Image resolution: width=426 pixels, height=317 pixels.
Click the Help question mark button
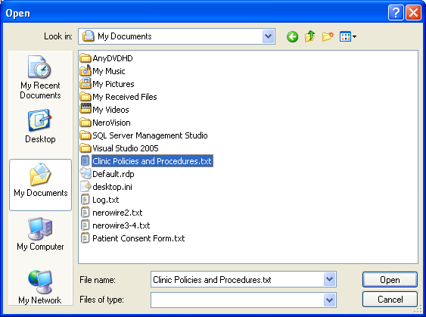[x=396, y=13]
